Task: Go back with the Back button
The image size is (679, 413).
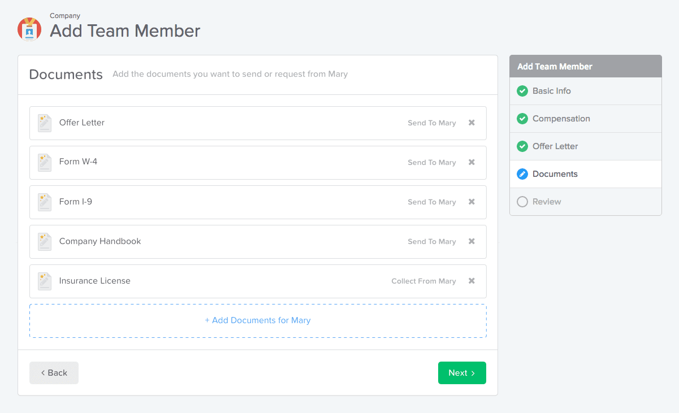Action: coord(54,373)
